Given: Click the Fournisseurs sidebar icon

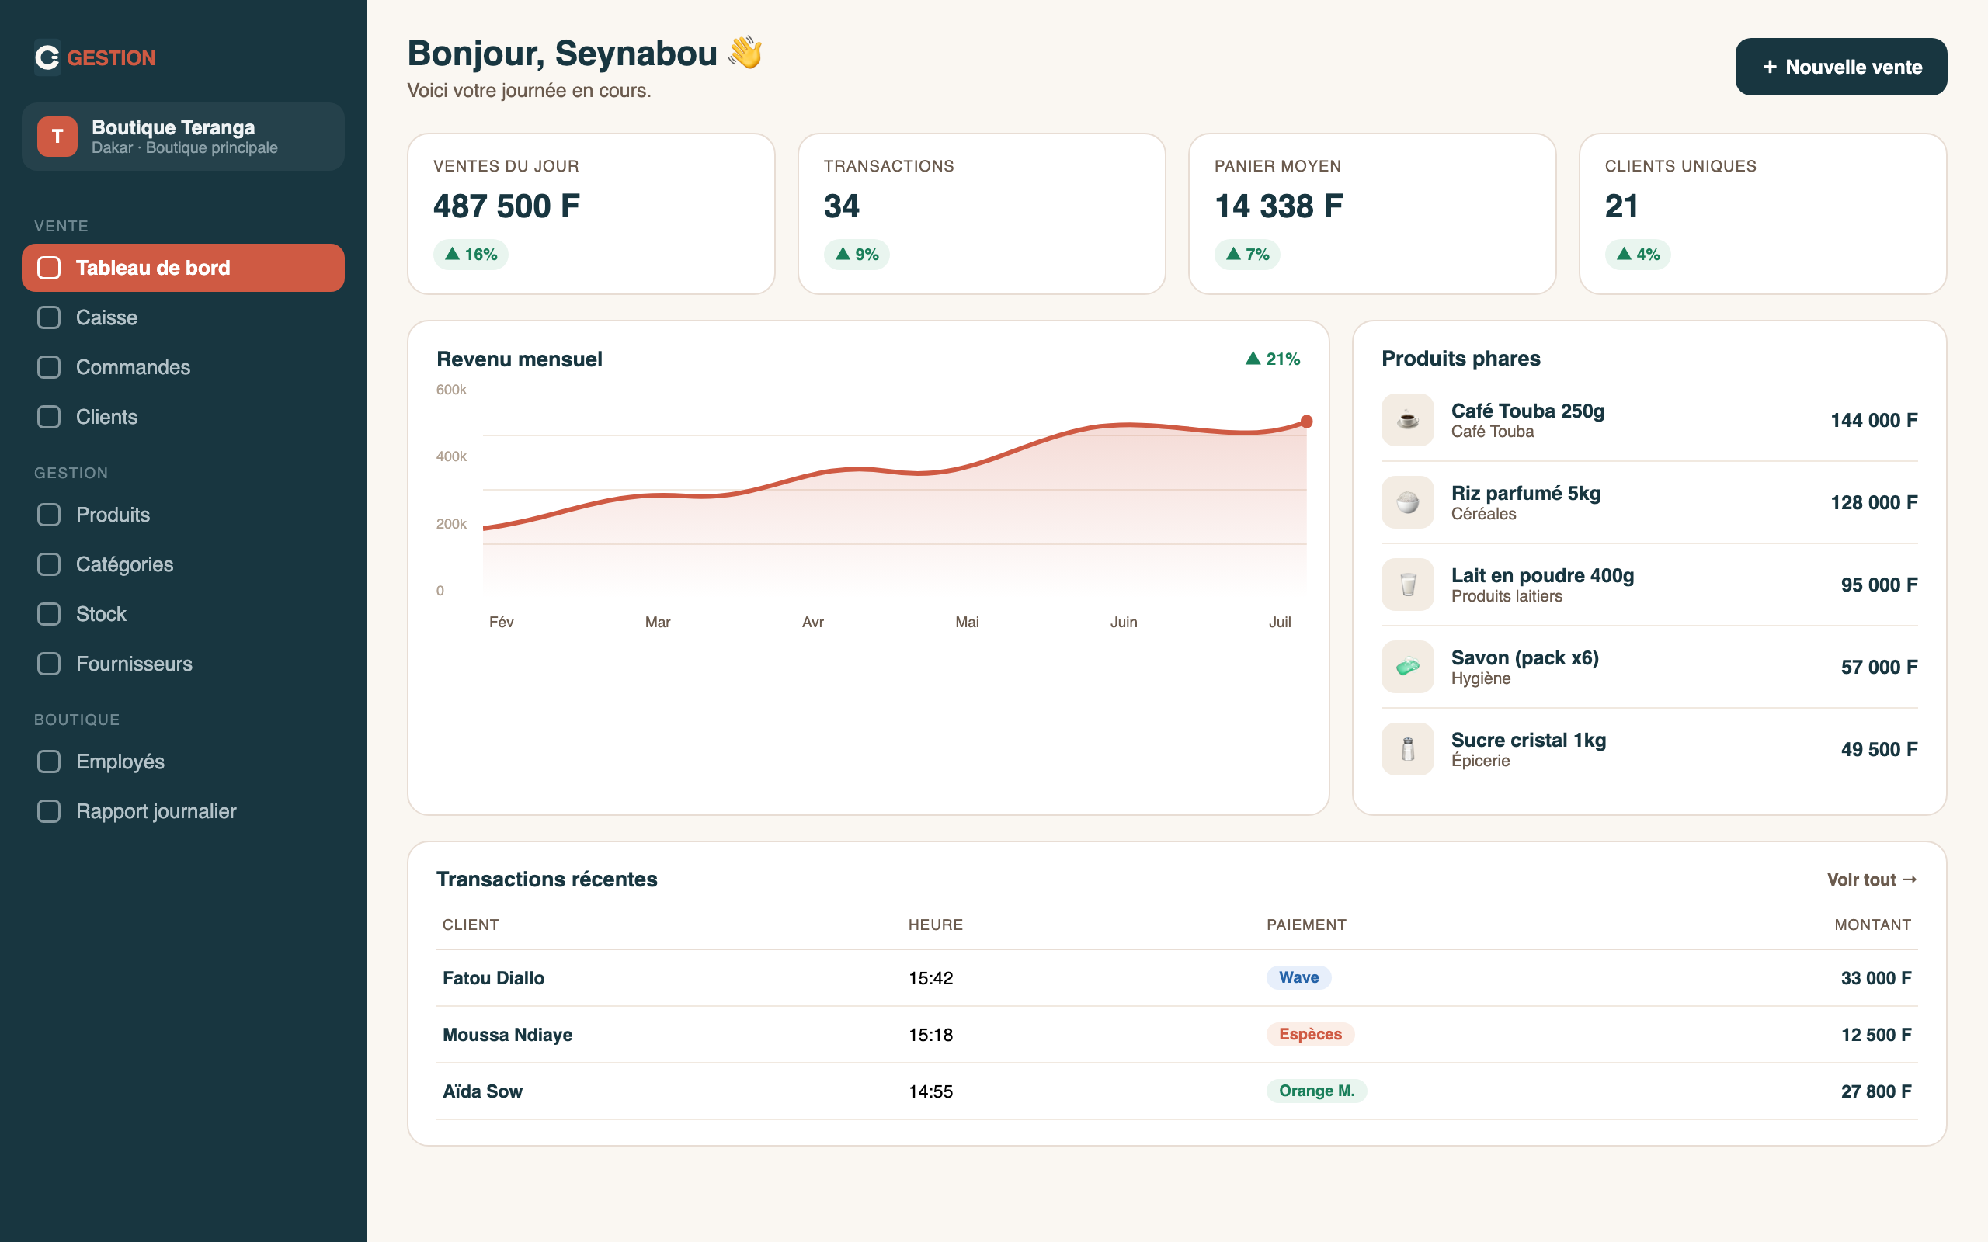Looking at the screenshot, I should click(x=49, y=664).
